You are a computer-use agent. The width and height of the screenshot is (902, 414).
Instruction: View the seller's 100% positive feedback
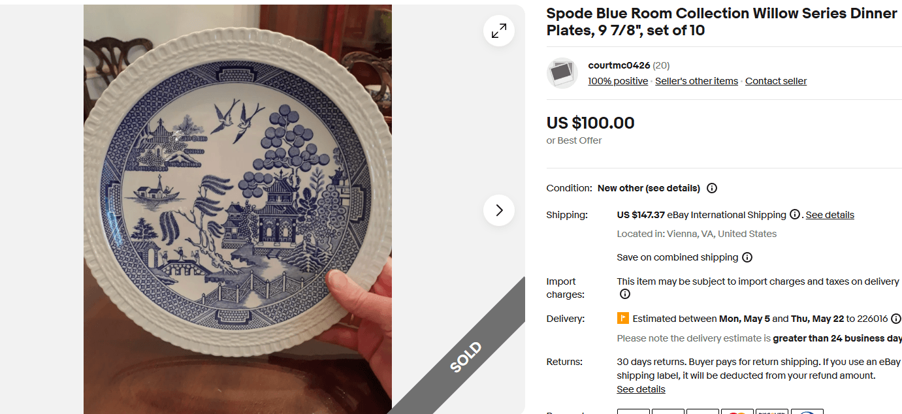click(617, 81)
